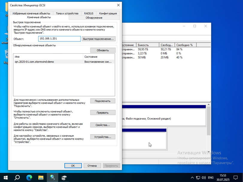The width and height of the screenshot is (243, 182).
Task: Click the Обновить button
Action: click(103, 50)
